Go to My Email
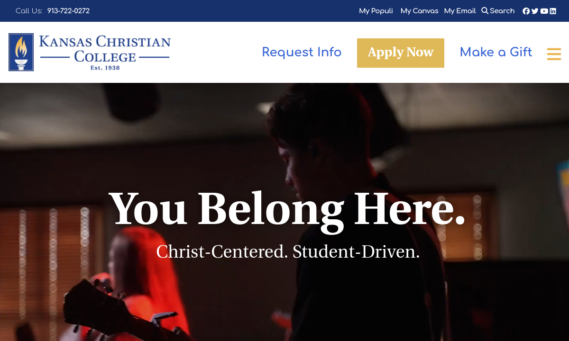The image size is (569, 341). pyautogui.click(x=460, y=11)
